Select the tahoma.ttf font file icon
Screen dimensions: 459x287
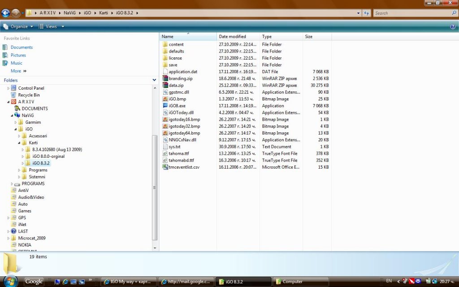(x=165, y=153)
